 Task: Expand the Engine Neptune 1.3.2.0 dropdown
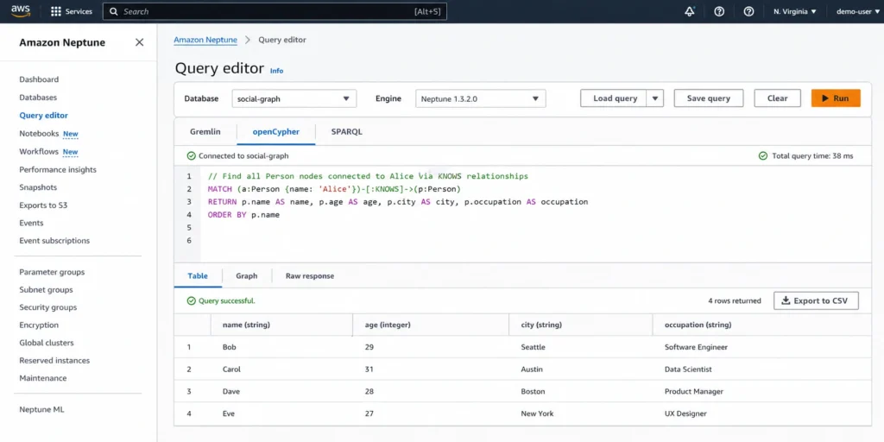point(480,98)
